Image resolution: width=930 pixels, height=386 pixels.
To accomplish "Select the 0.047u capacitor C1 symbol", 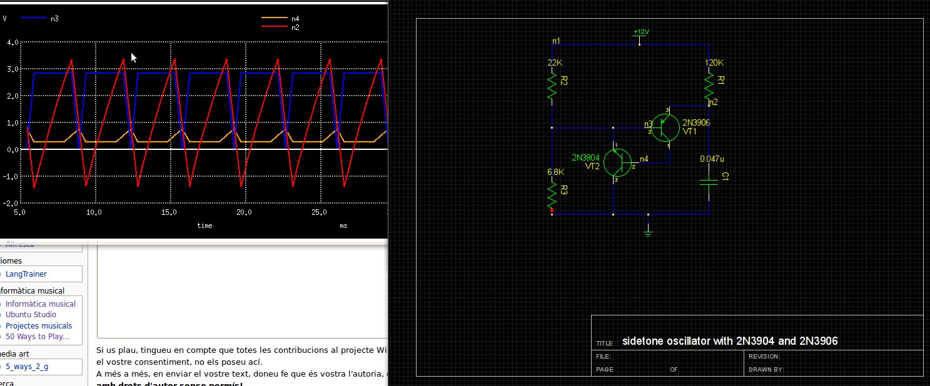I will [x=709, y=181].
